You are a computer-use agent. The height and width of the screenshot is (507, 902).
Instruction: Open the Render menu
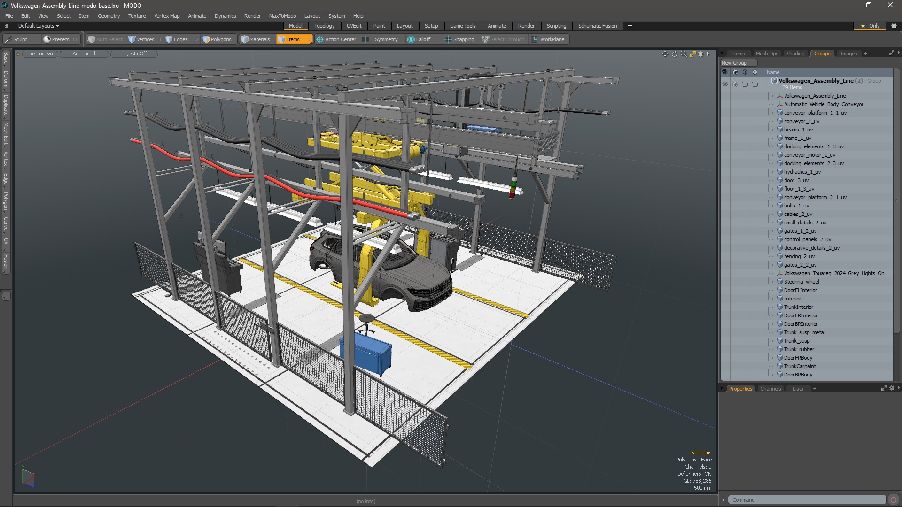click(252, 16)
